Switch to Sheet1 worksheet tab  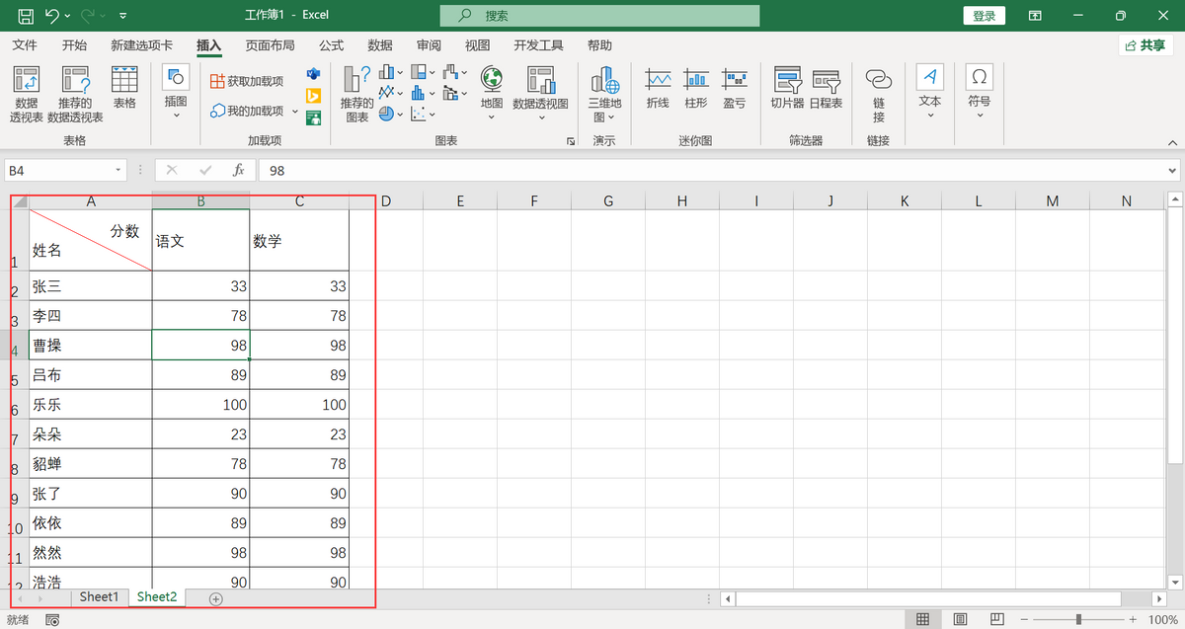click(x=99, y=597)
